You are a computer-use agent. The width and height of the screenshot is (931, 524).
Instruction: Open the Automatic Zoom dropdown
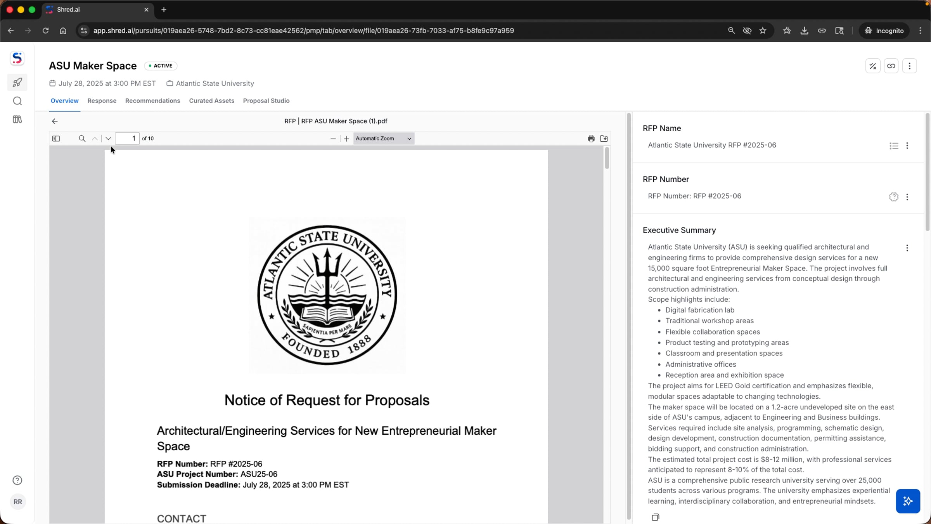[x=384, y=139]
